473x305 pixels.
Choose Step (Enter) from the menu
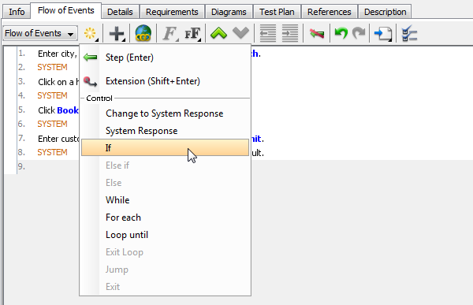(165, 58)
